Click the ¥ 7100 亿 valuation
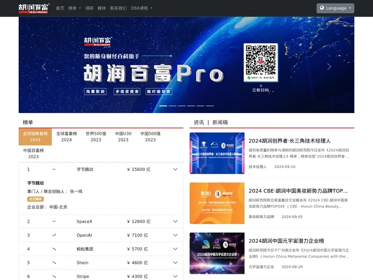The height and width of the screenshot is (280, 373). coord(137,235)
